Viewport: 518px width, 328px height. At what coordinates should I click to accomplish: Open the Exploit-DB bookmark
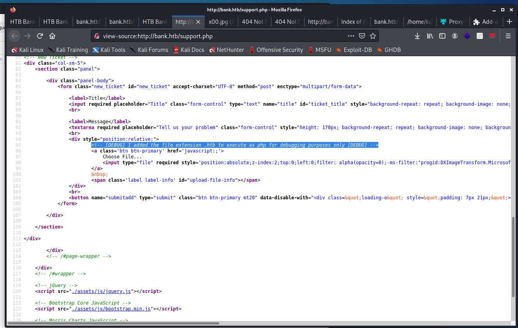click(x=357, y=50)
